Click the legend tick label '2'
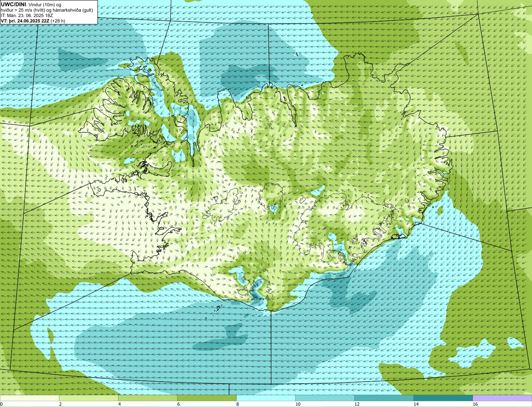 [60, 404]
